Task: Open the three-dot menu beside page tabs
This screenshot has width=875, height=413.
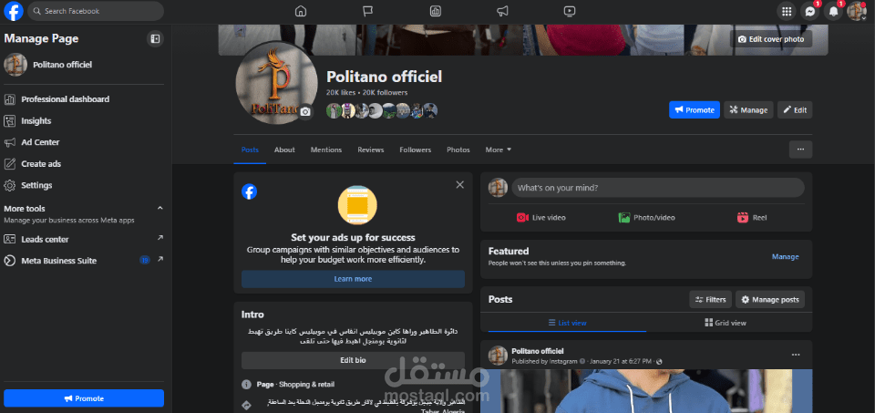Action: point(801,150)
